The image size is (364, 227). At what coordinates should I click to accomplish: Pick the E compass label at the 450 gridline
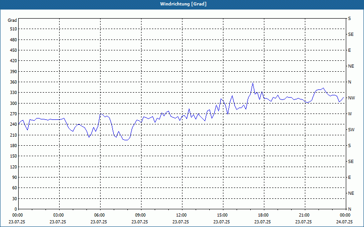click(349, 50)
